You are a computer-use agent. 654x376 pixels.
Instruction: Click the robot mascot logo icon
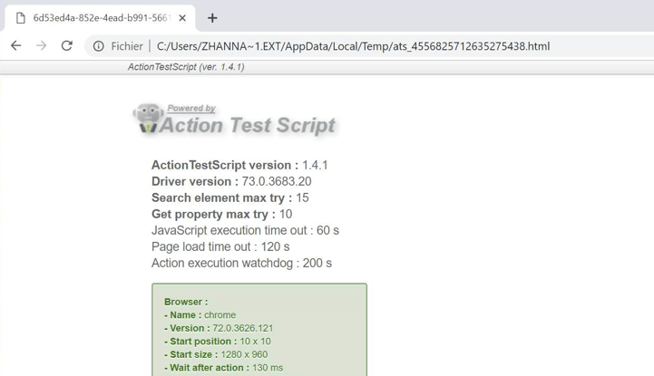click(x=147, y=118)
